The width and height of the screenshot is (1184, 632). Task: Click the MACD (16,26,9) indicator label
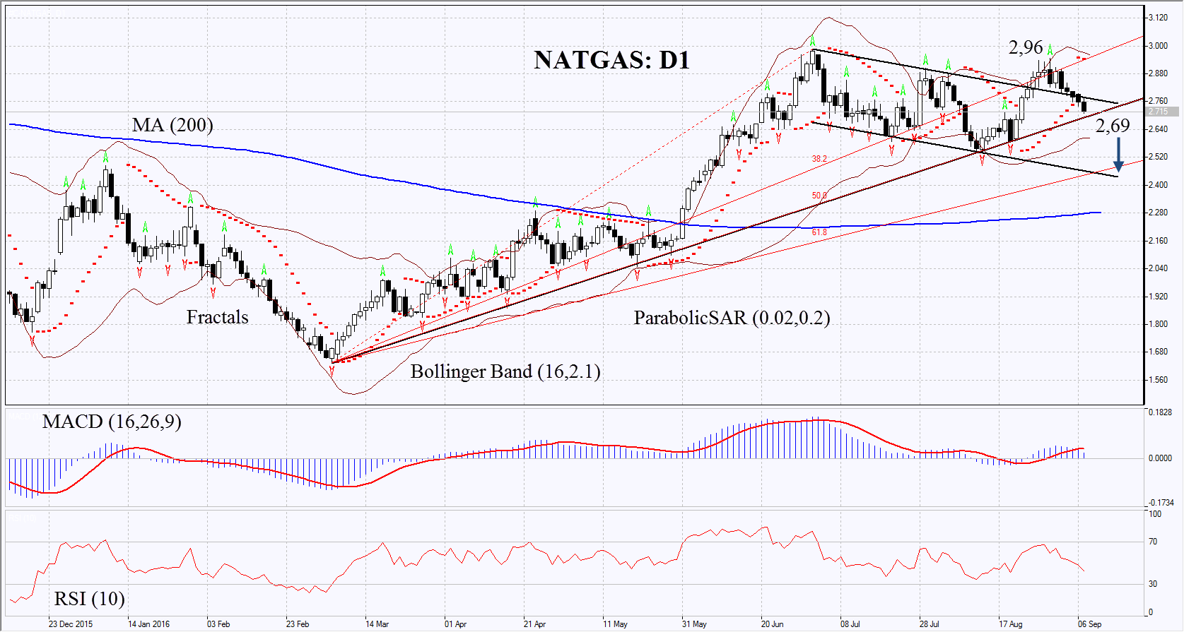coord(112,422)
